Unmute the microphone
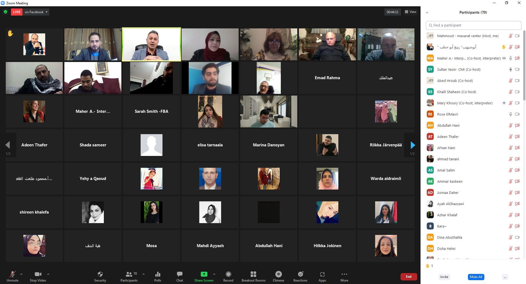The image size is (526, 284). (x=12, y=274)
